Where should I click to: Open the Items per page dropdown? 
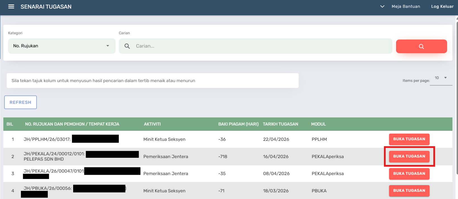coord(441,78)
